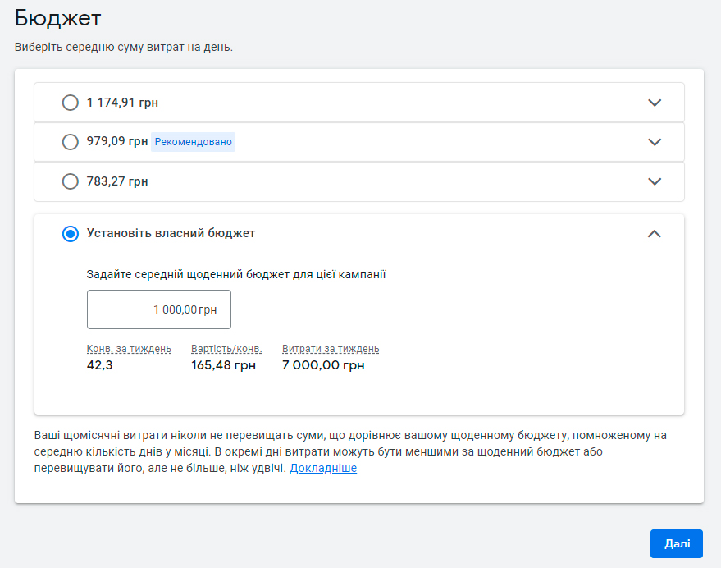Choose the 783,27 грн budget radio button
721x568 pixels.
(x=71, y=181)
